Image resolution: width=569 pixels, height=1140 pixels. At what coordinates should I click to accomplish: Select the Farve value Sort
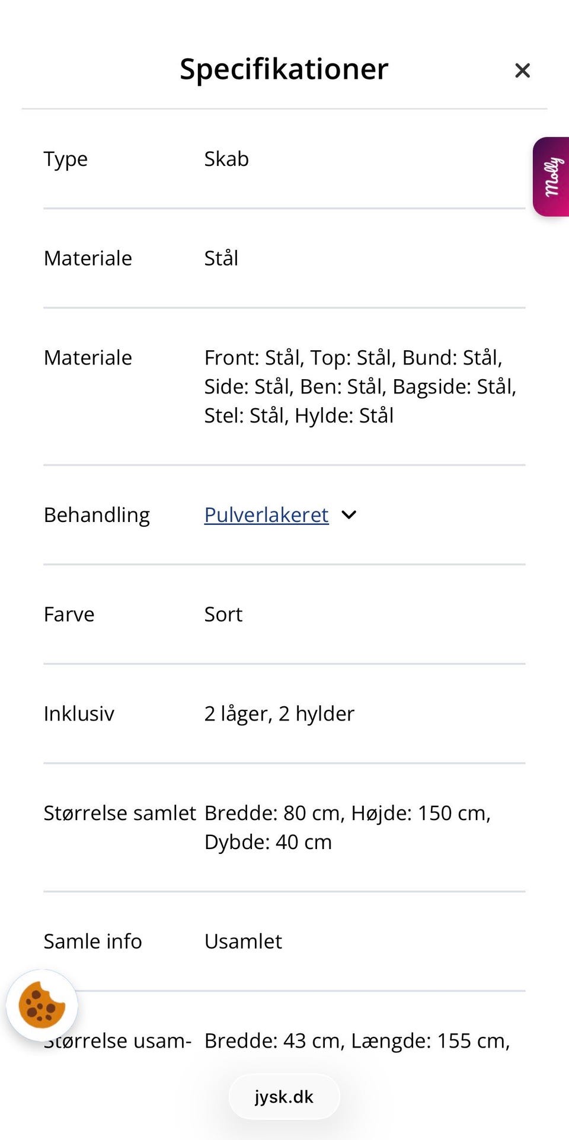tap(223, 614)
